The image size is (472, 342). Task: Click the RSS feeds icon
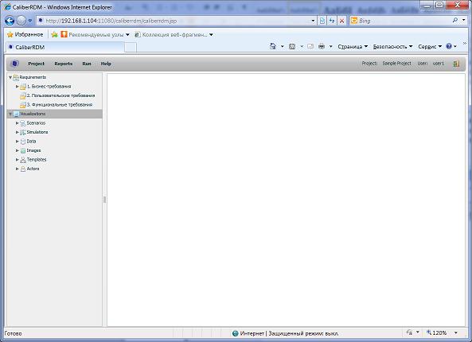[x=292, y=46]
